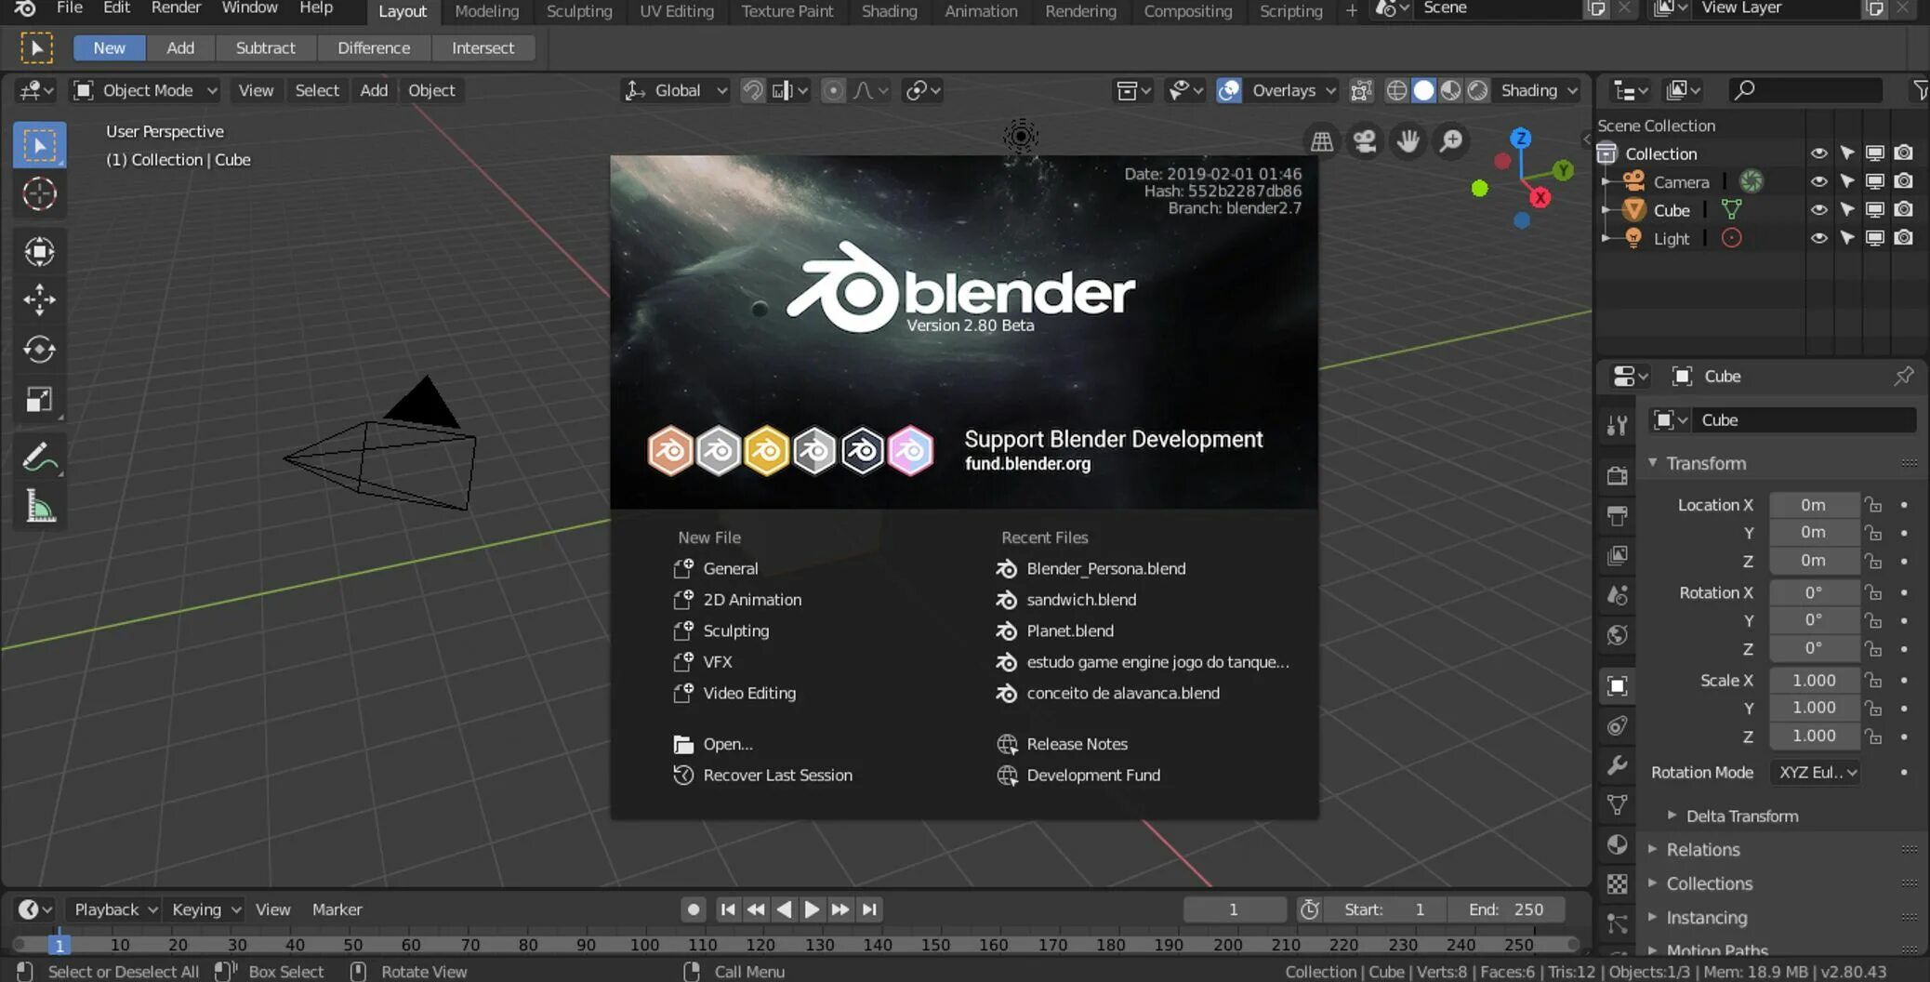Select the Measure tool
Viewport: 1930px width, 982px height.
coord(39,507)
